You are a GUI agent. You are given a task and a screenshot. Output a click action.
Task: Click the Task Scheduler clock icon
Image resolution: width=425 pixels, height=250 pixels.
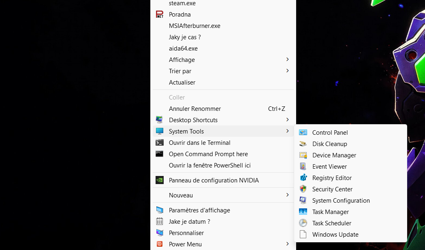pos(303,223)
